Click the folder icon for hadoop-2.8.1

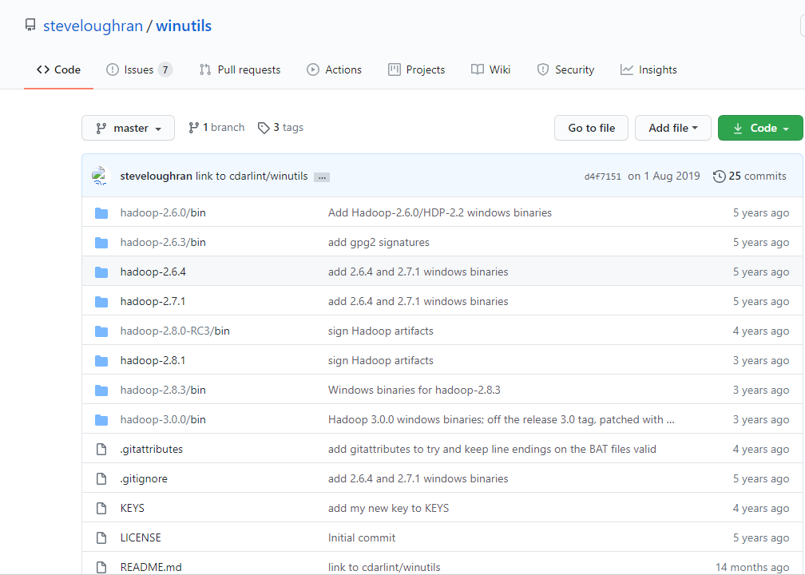tap(101, 360)
